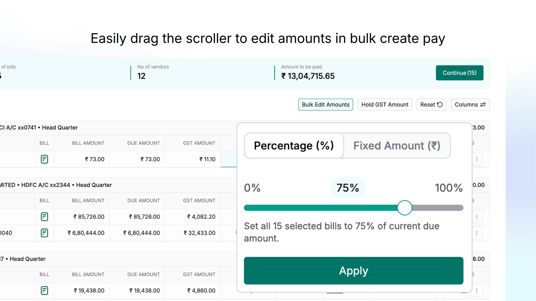
Task: Click the 75% value badge above slider
Action: tap(348, 188)
